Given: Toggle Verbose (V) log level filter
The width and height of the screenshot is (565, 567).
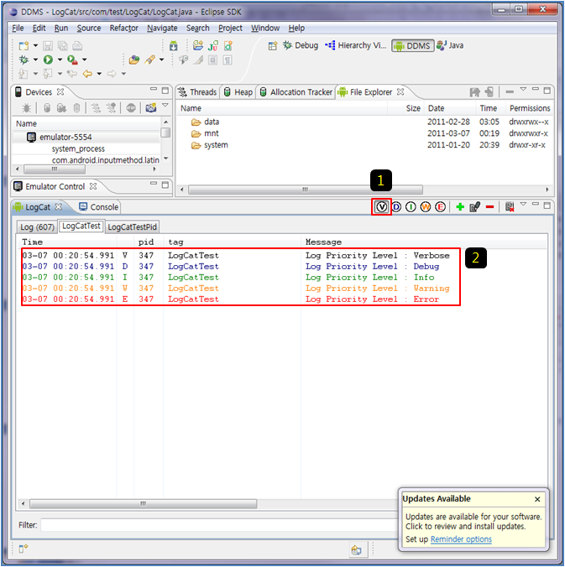Looking at the screenshot, I should click(x=381, y=207).
